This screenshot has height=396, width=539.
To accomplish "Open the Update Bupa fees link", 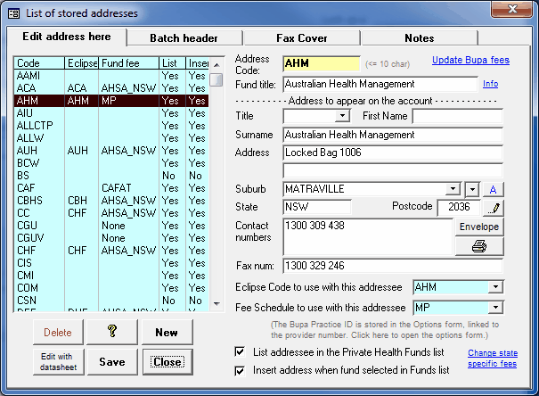I will [470, 60].
